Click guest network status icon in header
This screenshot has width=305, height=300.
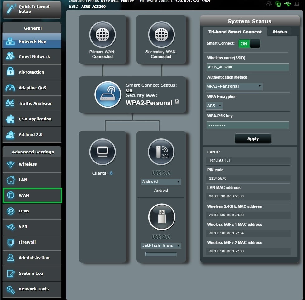269,4
